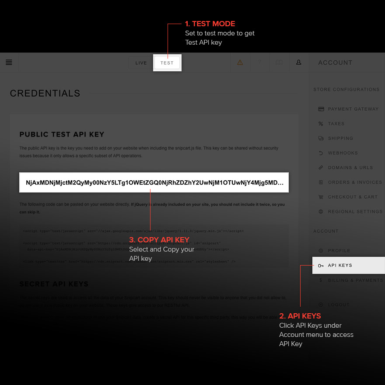Open the Profile account page
The width and height of the screenshot is (385, 385).
pos(339,251)
